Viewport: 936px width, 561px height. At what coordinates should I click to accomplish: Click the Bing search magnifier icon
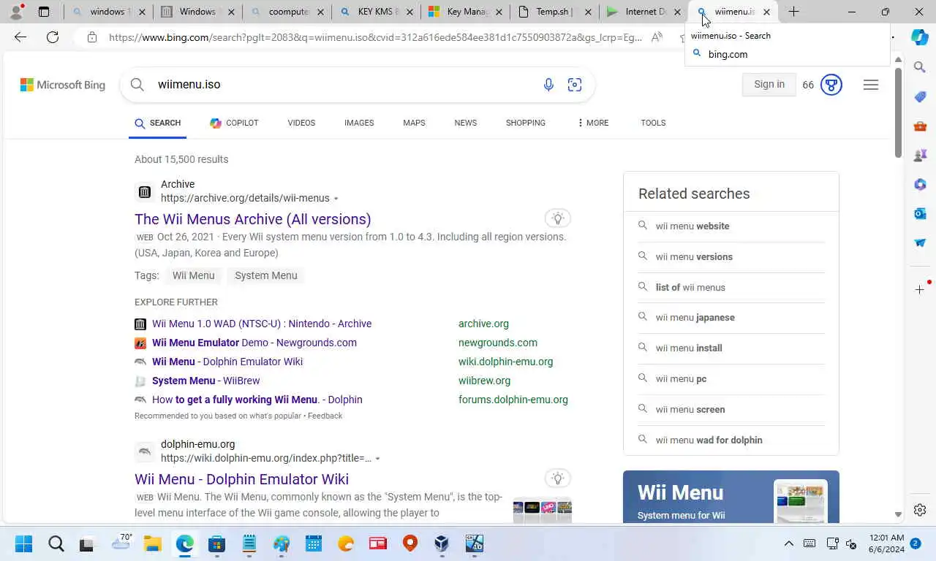(137, 85)
